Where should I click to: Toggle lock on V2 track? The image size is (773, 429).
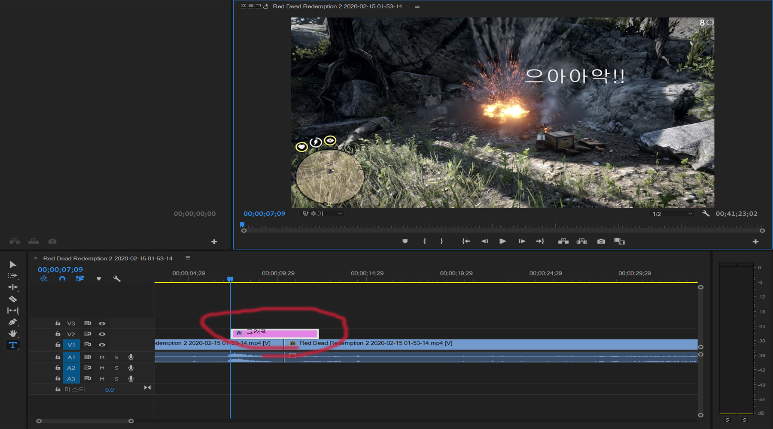coord(58,334)
